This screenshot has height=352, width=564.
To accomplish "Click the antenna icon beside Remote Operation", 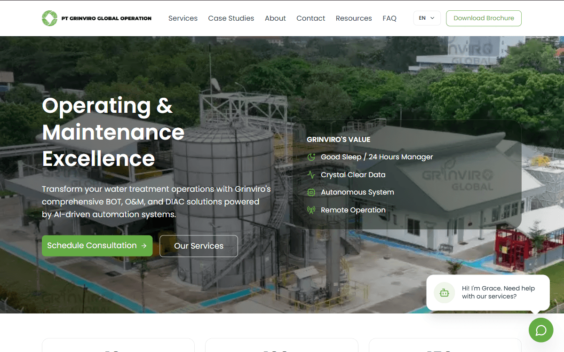I will (311, 210).
